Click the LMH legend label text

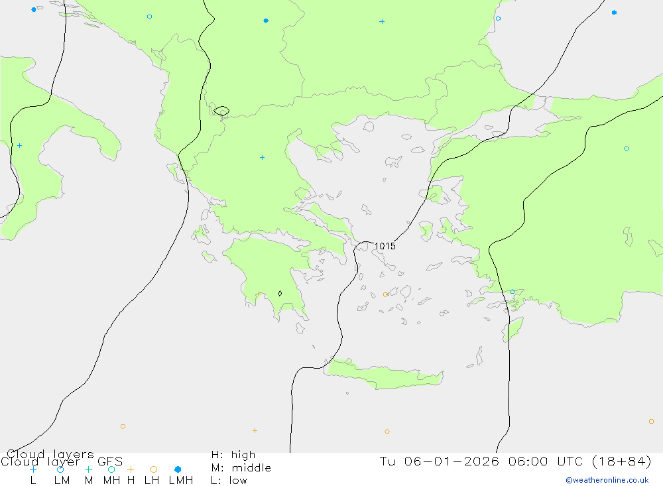pyautogui.click(x=181, y=481)
